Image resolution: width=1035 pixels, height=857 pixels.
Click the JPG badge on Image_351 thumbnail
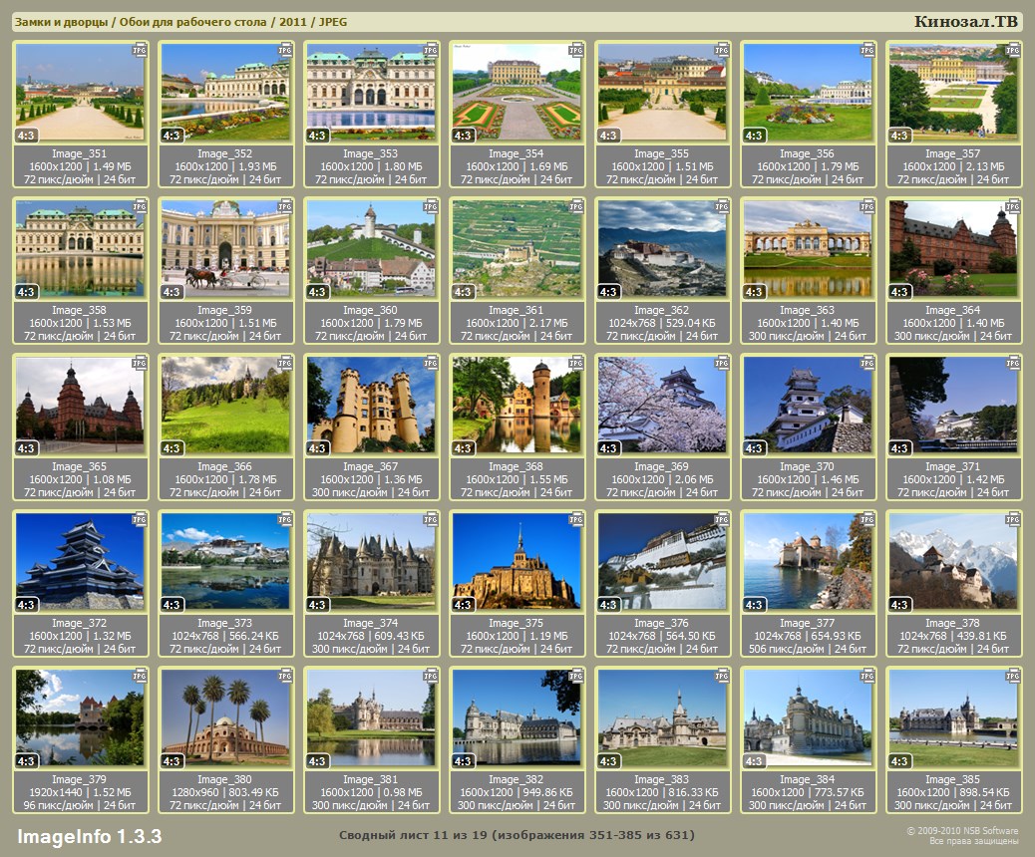[x=140, y=49]
